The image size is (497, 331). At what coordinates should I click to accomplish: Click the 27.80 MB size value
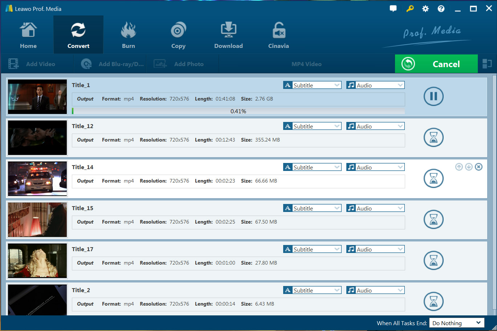click(x=266, y=263)
